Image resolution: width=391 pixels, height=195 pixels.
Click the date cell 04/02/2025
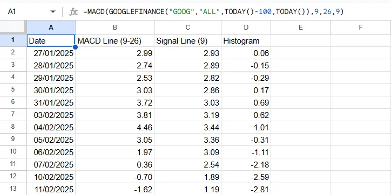[x=51, y=127]
